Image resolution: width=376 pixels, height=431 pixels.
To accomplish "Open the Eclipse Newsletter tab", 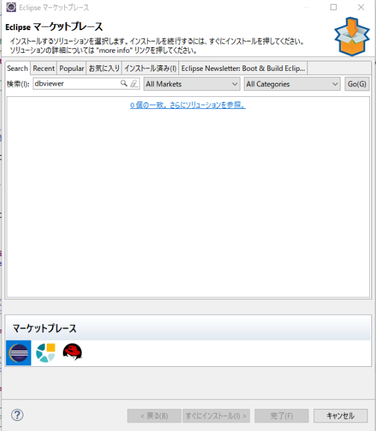I will (243, 68).
